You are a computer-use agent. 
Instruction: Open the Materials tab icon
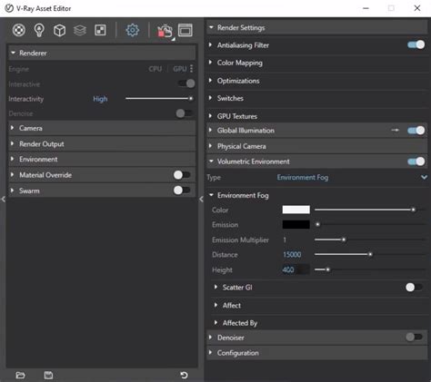pyautogui.click(x=19, y=30)
